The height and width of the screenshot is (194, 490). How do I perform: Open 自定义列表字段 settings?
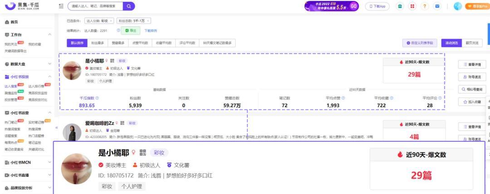pyautogui.click(x=419, y=43)
